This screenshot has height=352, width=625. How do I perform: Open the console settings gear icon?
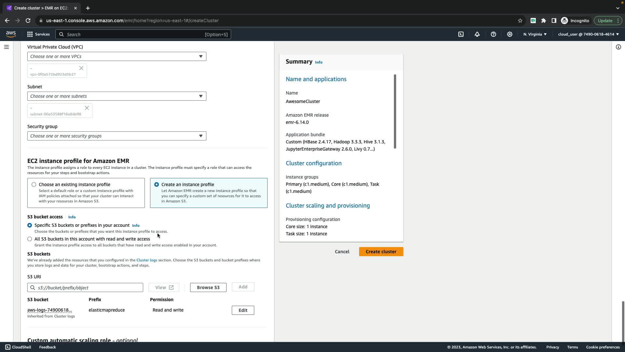(510, 34)
